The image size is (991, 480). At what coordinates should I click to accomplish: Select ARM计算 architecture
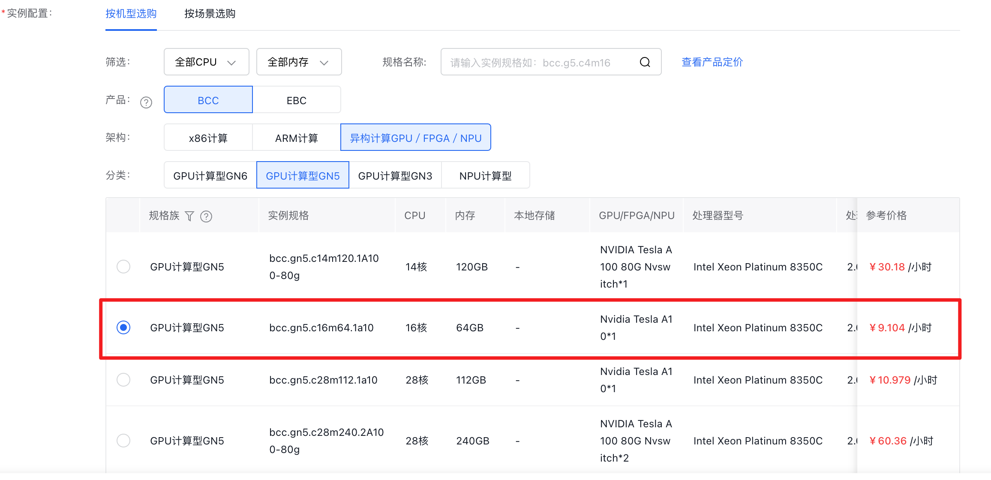(297, 138)
